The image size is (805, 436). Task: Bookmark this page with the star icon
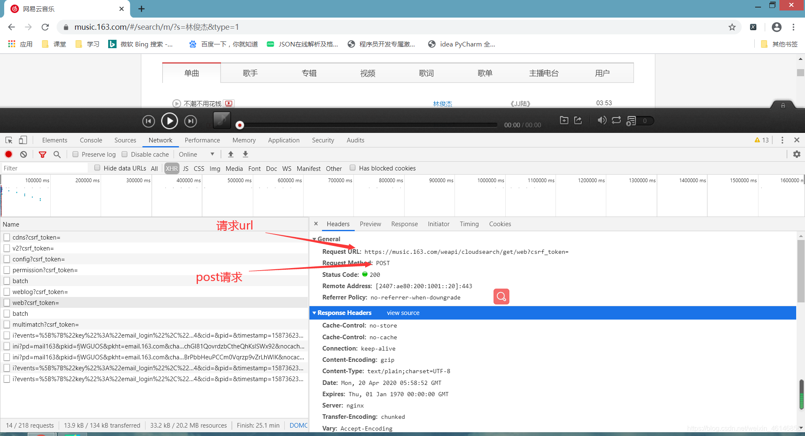(732, 27)
